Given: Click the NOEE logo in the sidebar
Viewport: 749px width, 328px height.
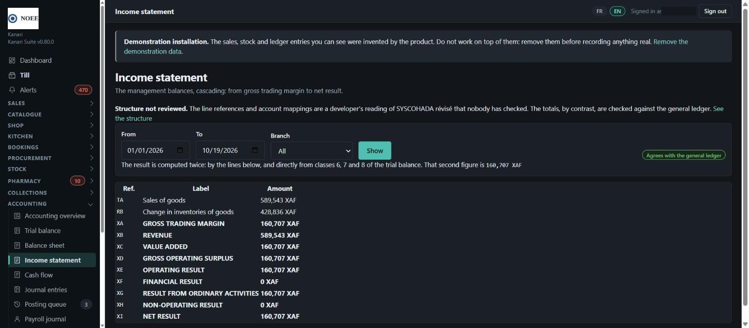Looking at the screenshot, I should coord(23,18).
